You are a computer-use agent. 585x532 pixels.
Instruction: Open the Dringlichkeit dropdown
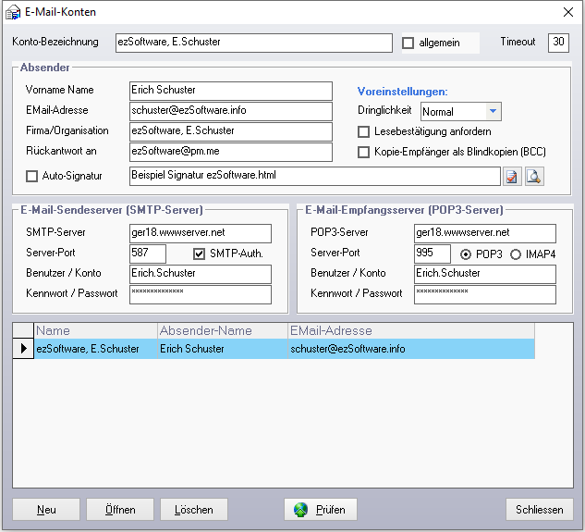click(493, 111)
